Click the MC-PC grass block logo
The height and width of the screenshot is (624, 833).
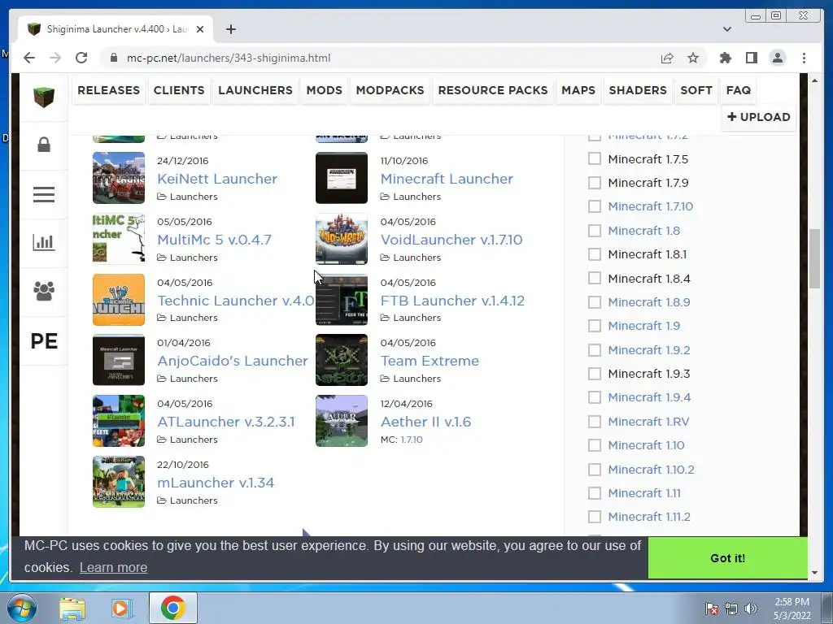(x=44, y=97)
